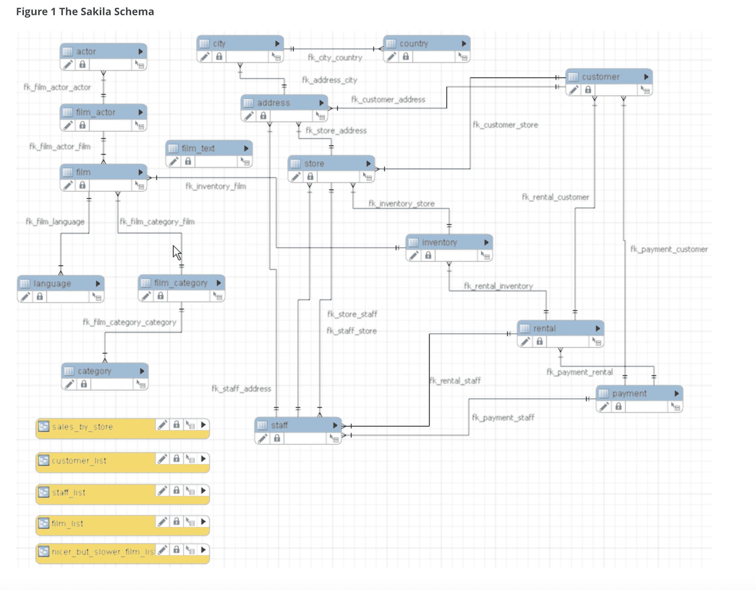Expand the payment table with its arrow
Screen dimensions: 756x590
tap(676, 394)
